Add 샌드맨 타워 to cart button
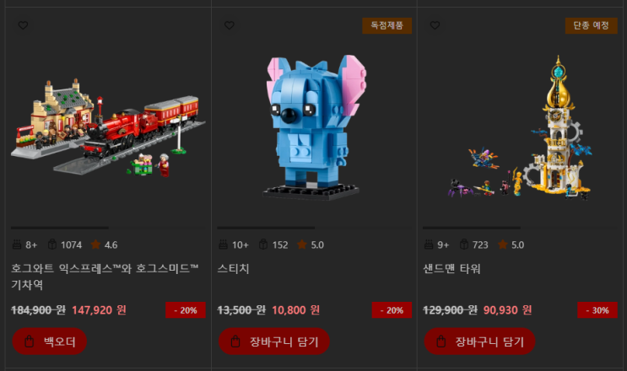 (x=479, y=341)
